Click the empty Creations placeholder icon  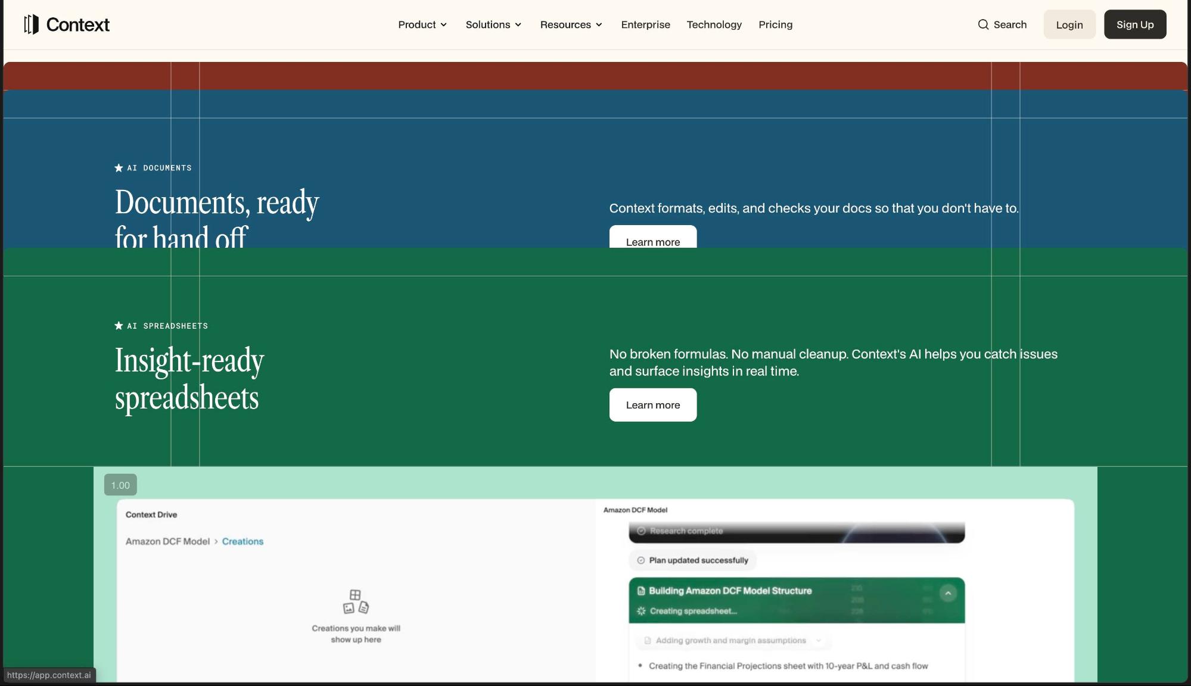[356, 601]
